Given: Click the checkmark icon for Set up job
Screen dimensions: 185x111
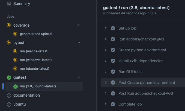Looking at the screenshot, I should coord(113,28).
